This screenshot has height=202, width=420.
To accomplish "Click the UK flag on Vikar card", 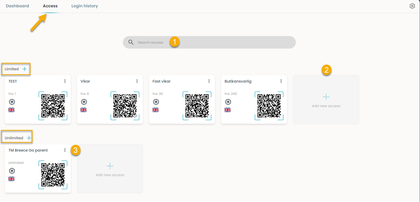I will 84,110.
